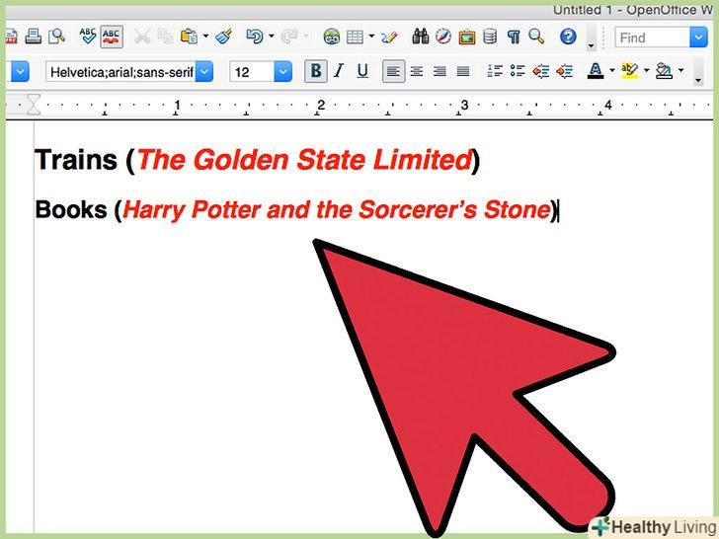Toggle Underline formatting button
This screenshot has width=719, height=539.
coord(362,71)
